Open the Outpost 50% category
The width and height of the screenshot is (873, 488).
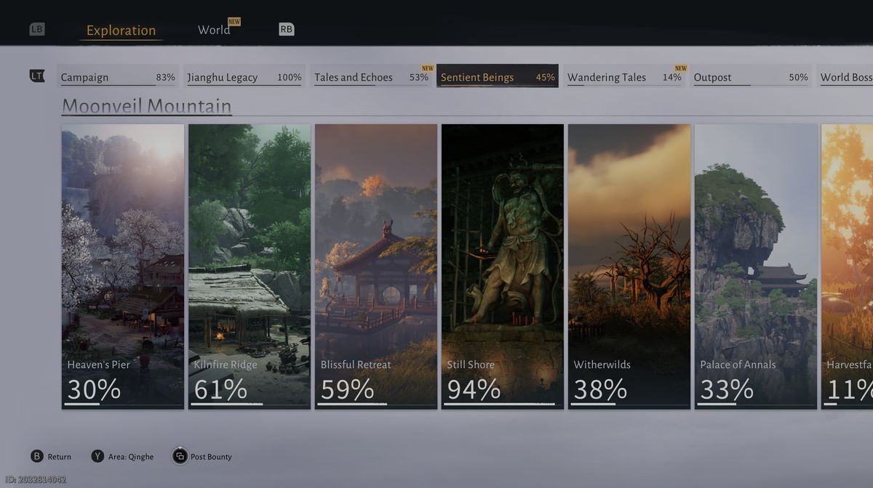tap(751, 76)
